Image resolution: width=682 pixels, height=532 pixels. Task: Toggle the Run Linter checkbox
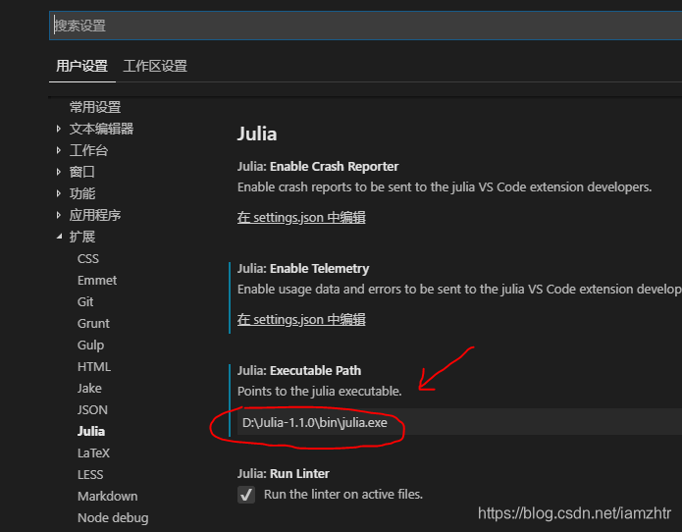click(246, 495)
